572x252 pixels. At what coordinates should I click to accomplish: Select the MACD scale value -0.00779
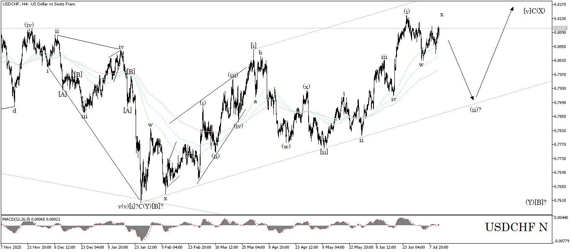tap(561, 241)
